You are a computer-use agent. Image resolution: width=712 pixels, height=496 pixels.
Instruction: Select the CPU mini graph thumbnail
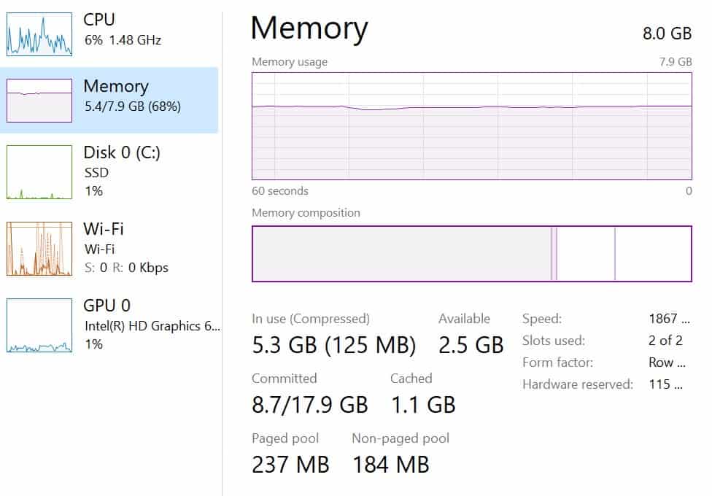click(39, 34)
